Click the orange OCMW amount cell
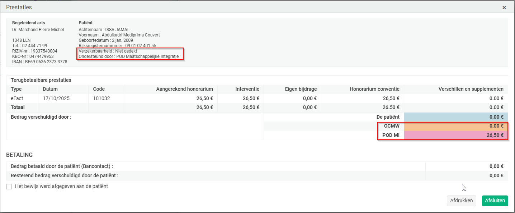 [x=455, y=126]
